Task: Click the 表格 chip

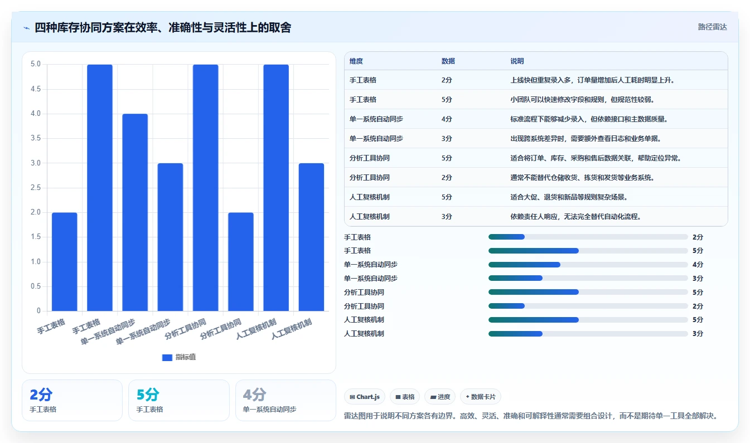Action: (405, 397)
